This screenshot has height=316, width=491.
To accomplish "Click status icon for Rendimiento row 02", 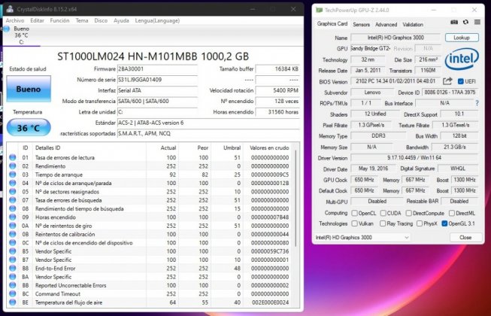I will click(13, 166).
